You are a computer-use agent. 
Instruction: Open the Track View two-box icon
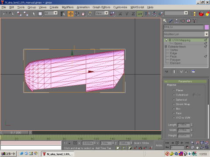[193, 14]
